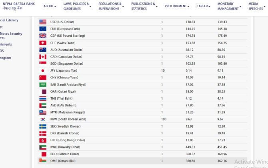The image size is (268, 168).
Task: Click the Swiss flag icon for CHF
Action: pyautogui.click(x=43, y=43)
